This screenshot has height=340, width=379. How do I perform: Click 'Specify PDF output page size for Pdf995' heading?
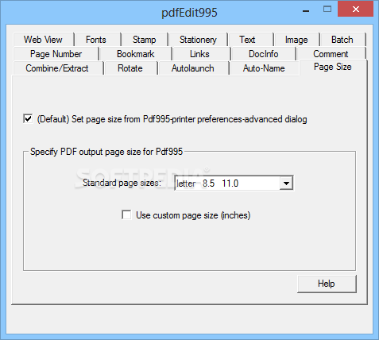(x=106, y=152)
